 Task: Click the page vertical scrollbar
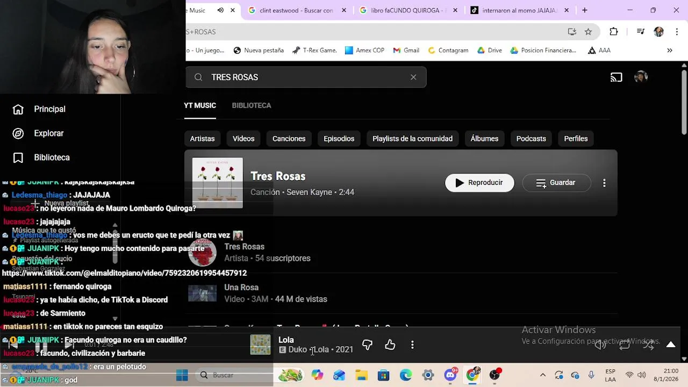click(684, 102)
